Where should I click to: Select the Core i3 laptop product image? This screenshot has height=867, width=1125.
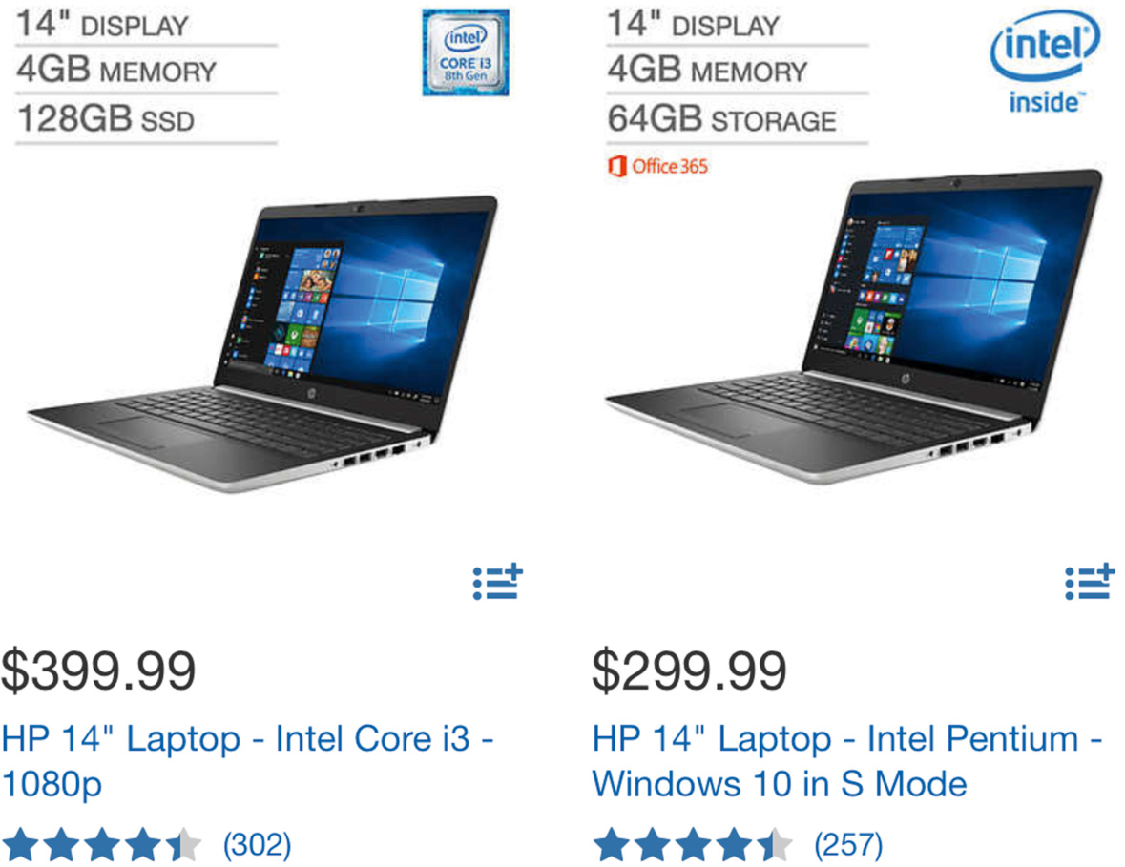[x=264, y=342]
